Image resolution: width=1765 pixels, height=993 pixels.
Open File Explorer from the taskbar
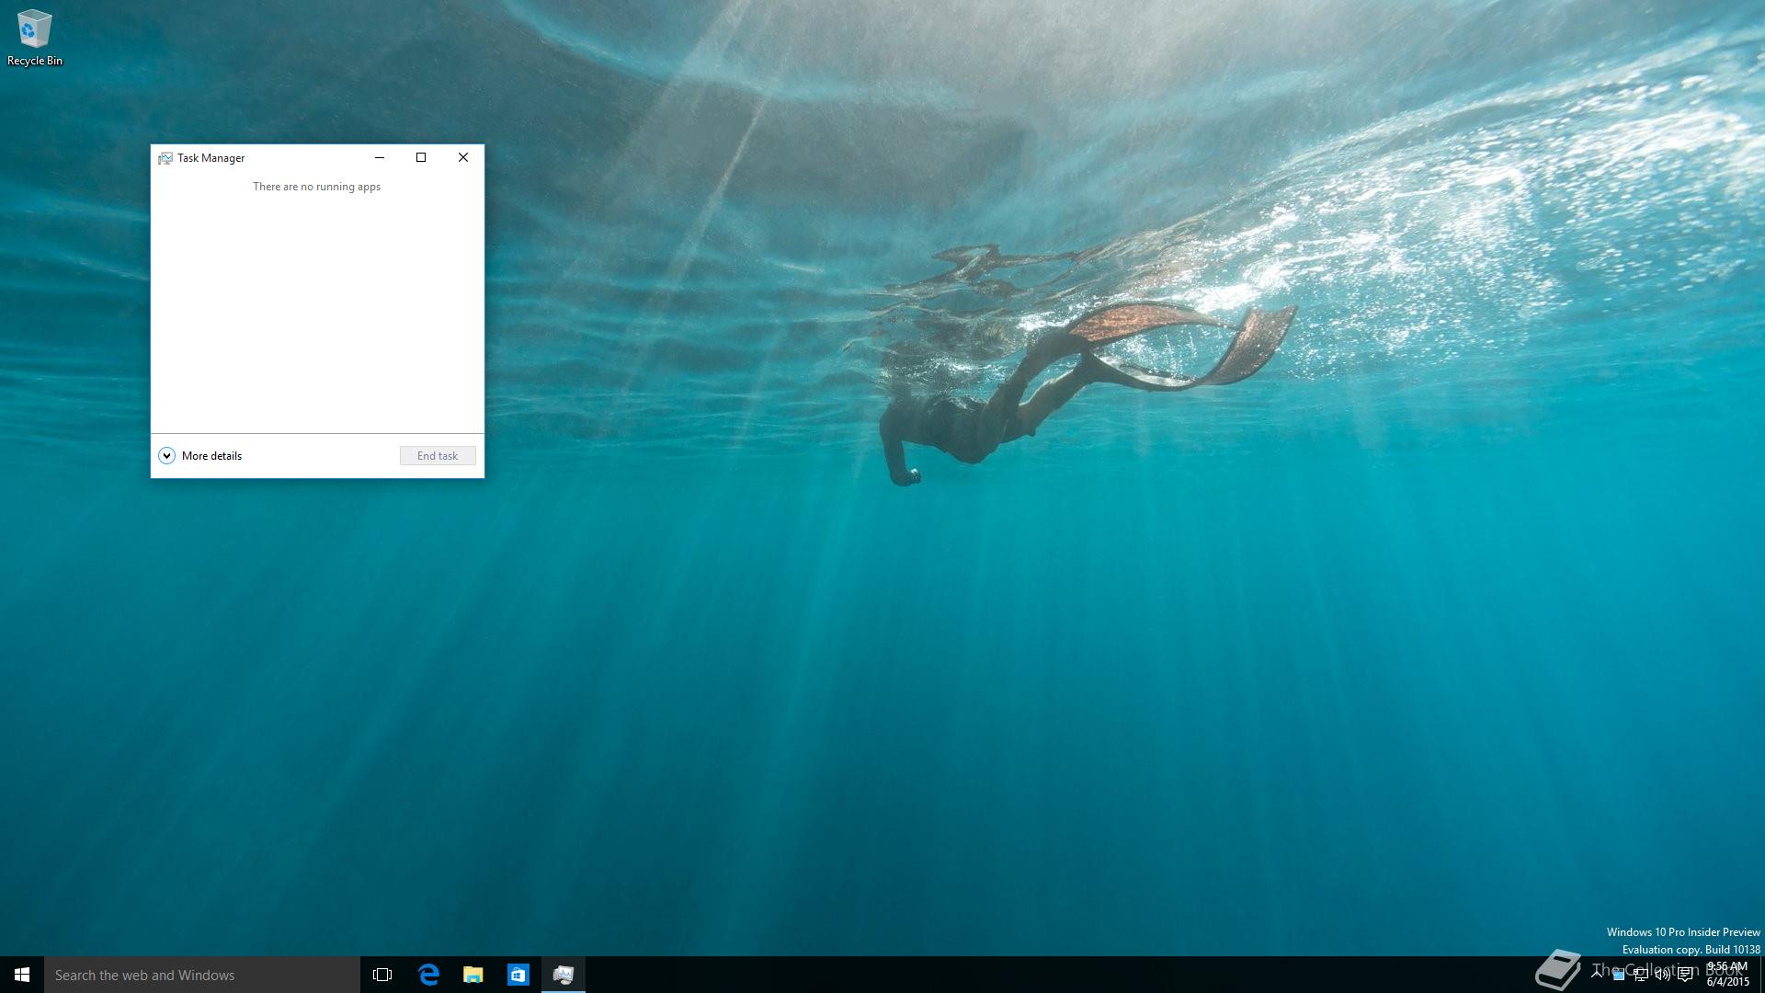point(473,975)
